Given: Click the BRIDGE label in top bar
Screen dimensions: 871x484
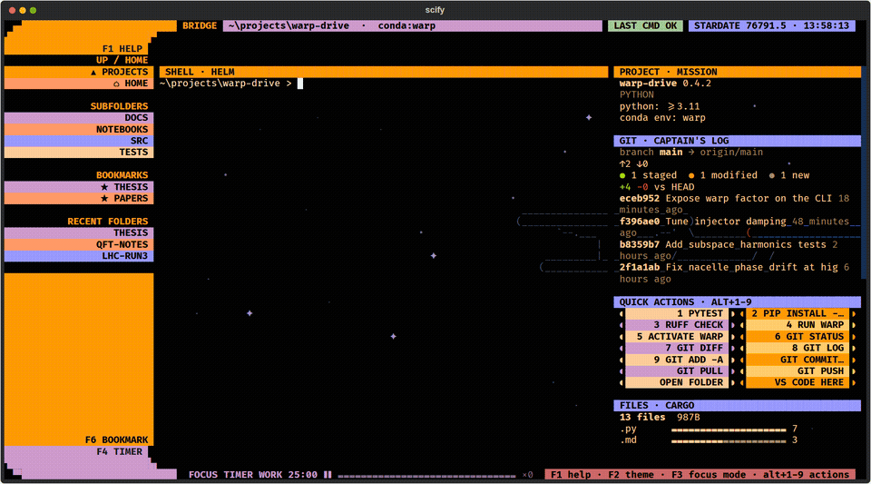Looking at the screenshot, I should click(200, 25).
